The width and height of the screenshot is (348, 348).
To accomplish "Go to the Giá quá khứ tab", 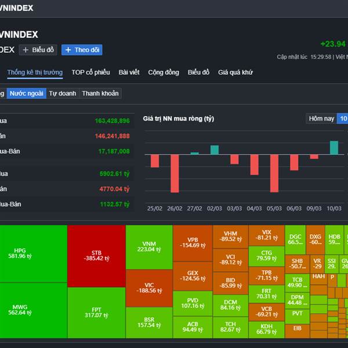I will [235, 72].
